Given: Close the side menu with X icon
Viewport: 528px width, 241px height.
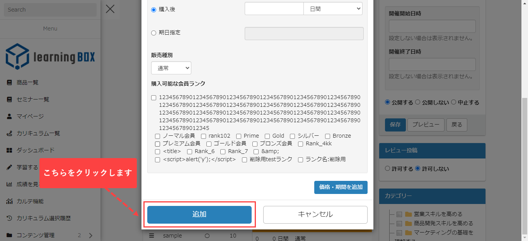Looking at the screenshot, I should coord(110,9).
